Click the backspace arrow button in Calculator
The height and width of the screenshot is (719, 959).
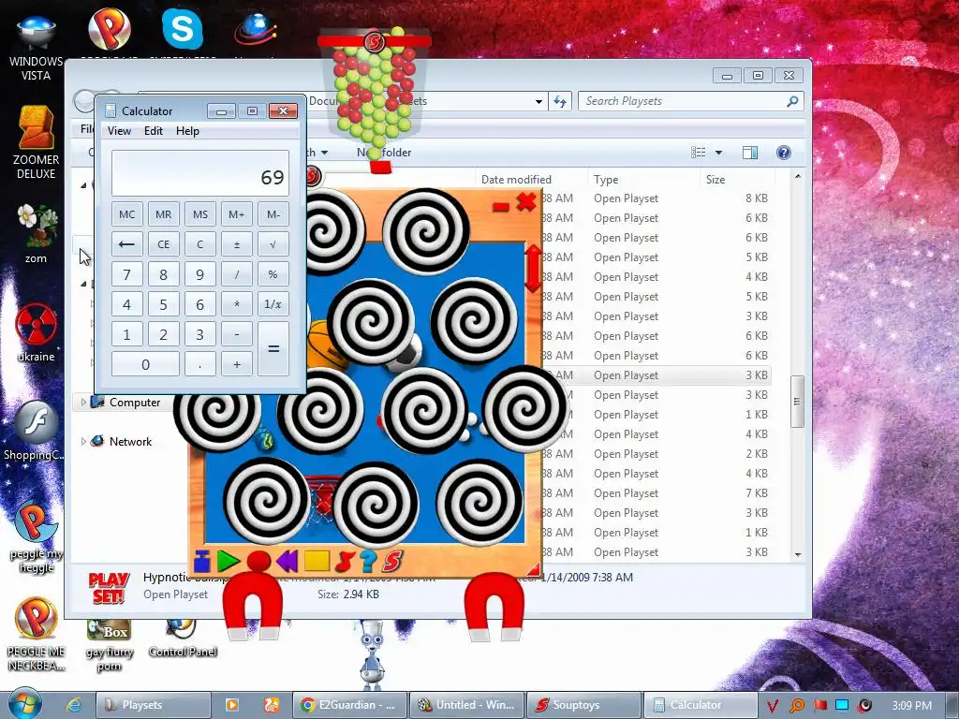[127, 244]
